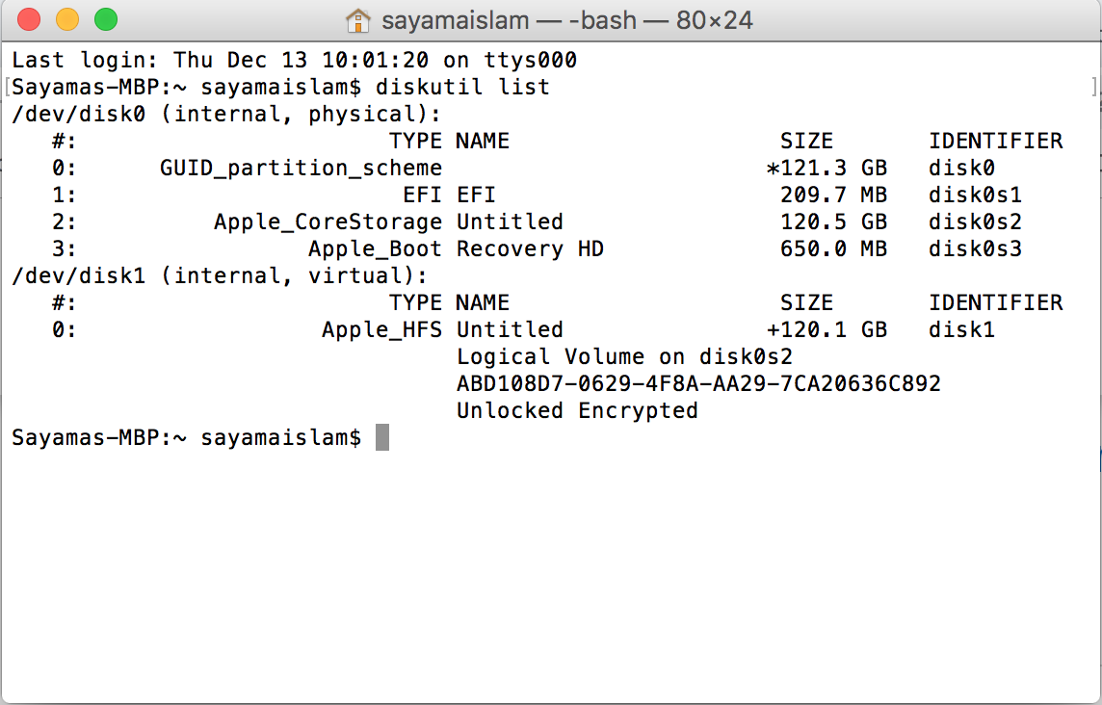Click the home folder icon in title bar
The width and height of the screenshot is (1102, 705).
(358, 19)
